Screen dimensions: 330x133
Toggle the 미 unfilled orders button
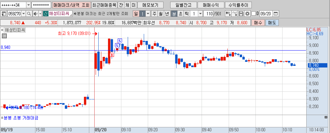click(133, 5)
